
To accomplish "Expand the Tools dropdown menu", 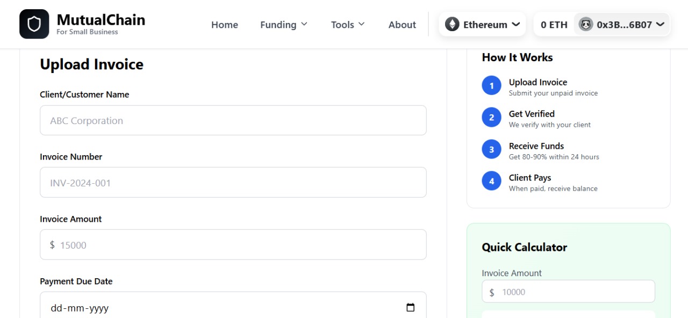I will [x=348, y=25].
